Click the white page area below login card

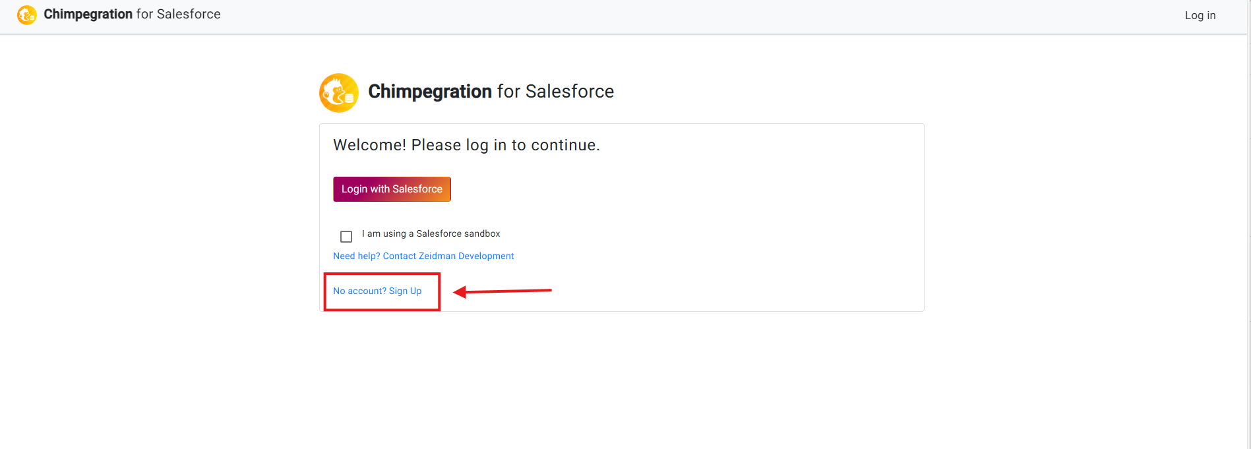(x=620, y=382)
